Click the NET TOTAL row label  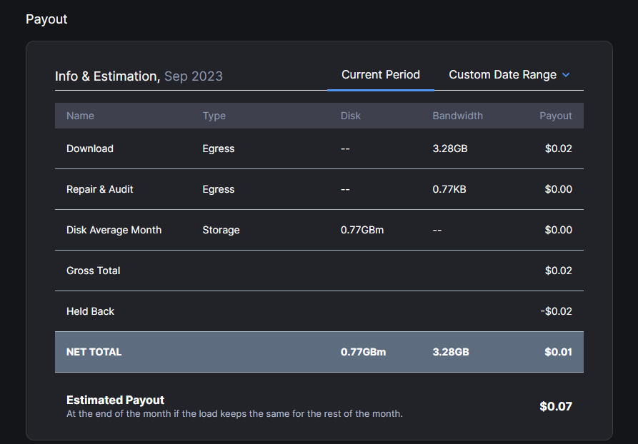click(x=94, y=352)
